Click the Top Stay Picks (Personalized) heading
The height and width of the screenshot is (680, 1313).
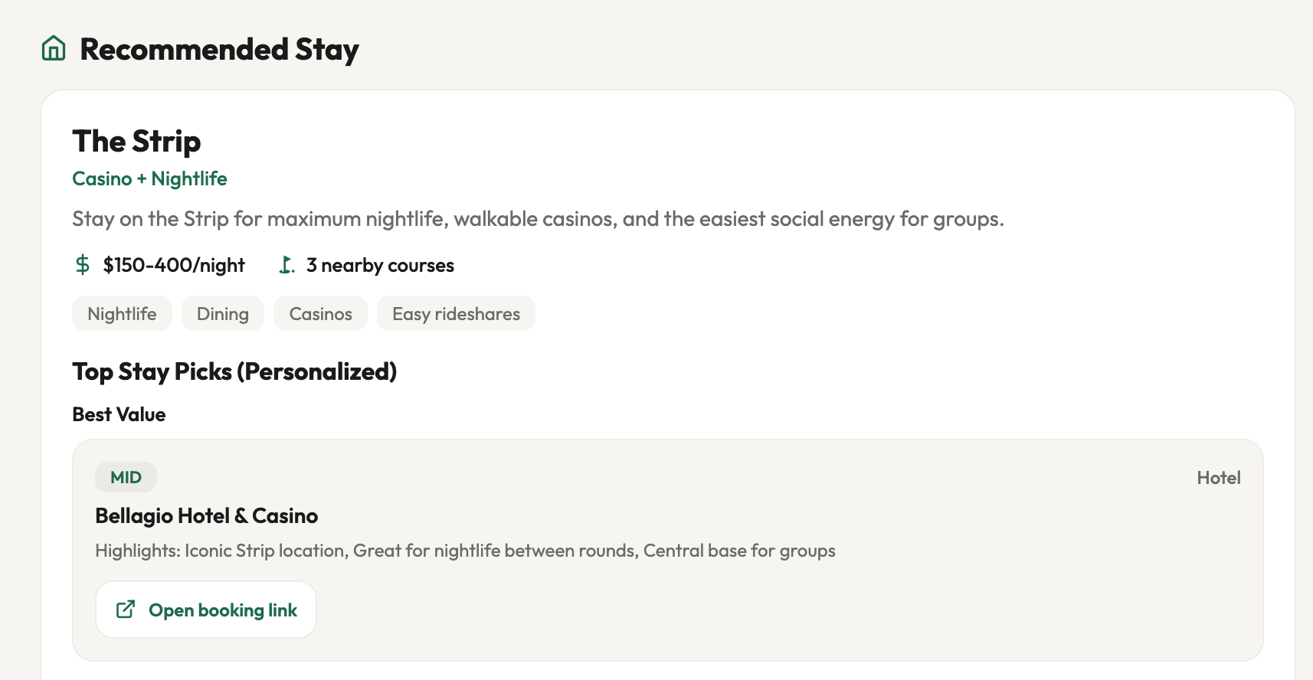tap(234, 372)
